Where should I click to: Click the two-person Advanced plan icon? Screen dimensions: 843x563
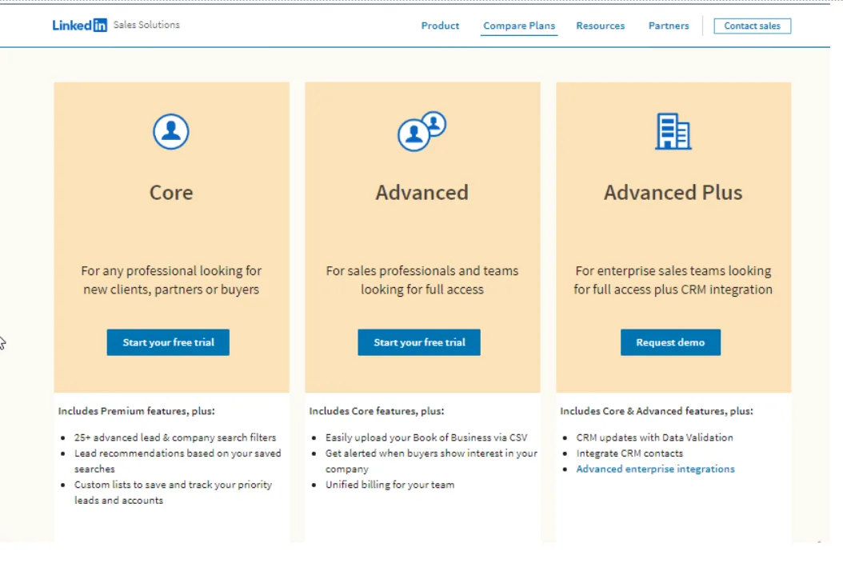[422, 131]
